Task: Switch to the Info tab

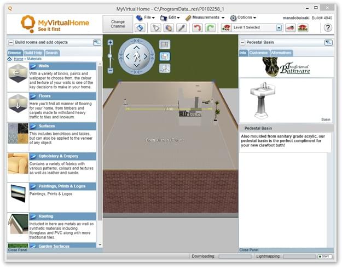Action: coord(243,53)
